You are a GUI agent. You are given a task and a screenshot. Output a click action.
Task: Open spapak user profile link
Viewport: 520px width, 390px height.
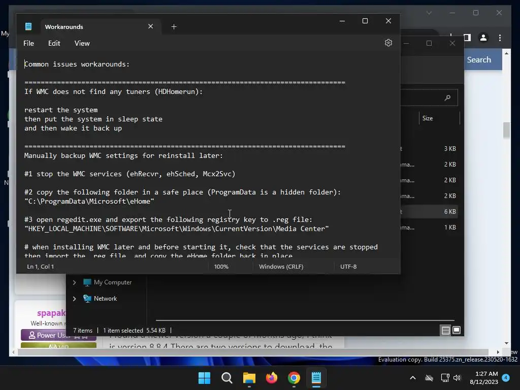pos(51,313)
